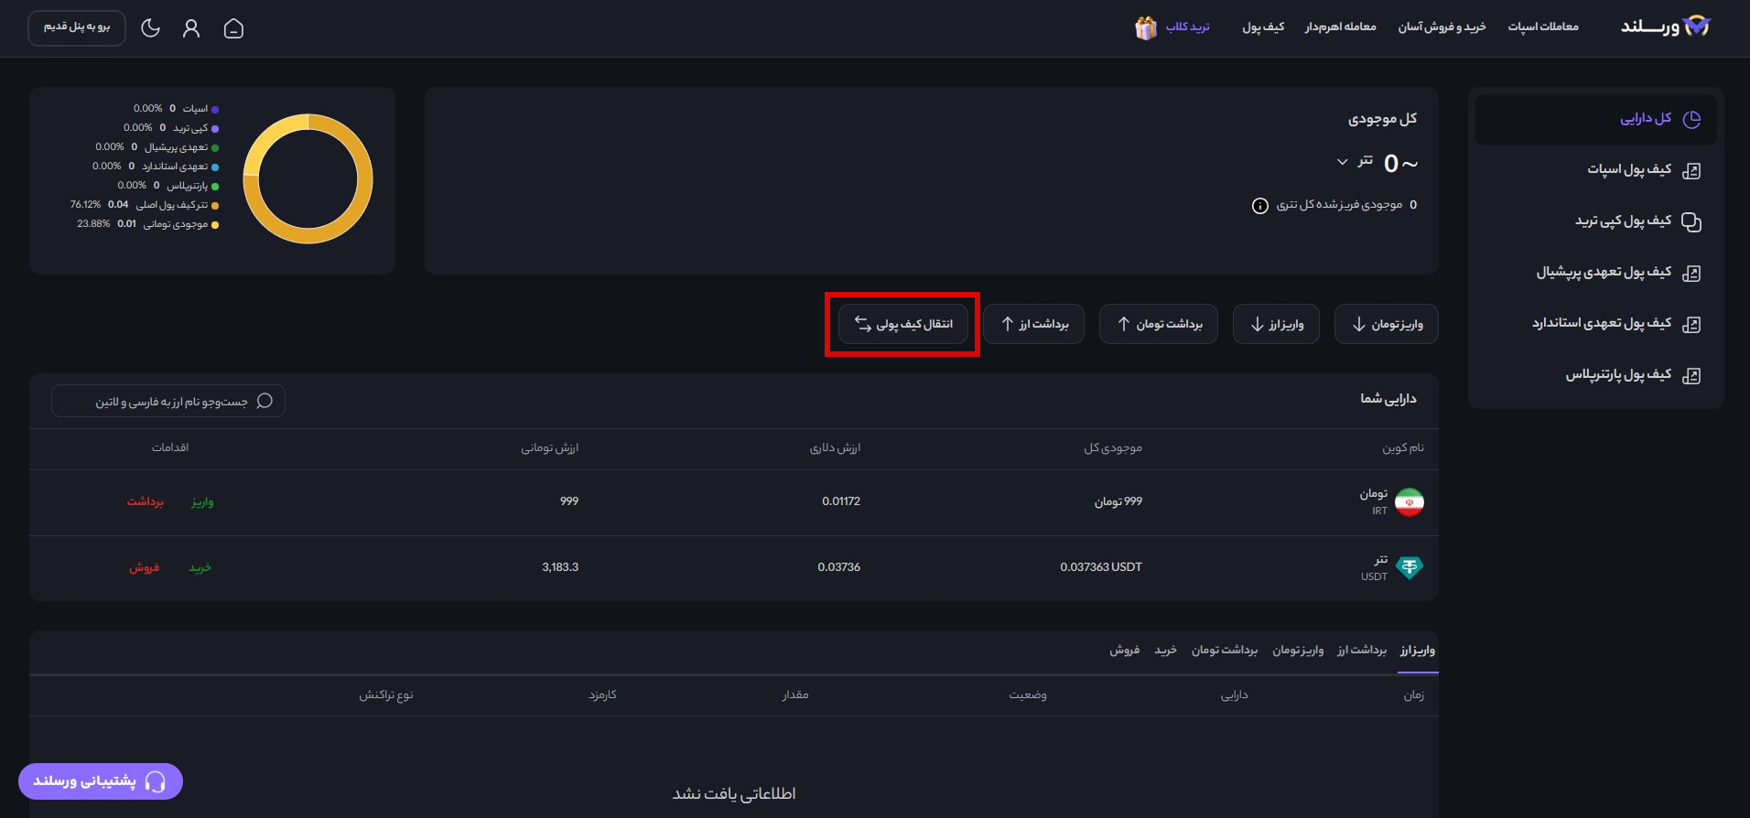Image resolution: width=1750 pixels, height=818 pixels.
Task: Click the Tether USDT coin icon
Action: 1409,567
